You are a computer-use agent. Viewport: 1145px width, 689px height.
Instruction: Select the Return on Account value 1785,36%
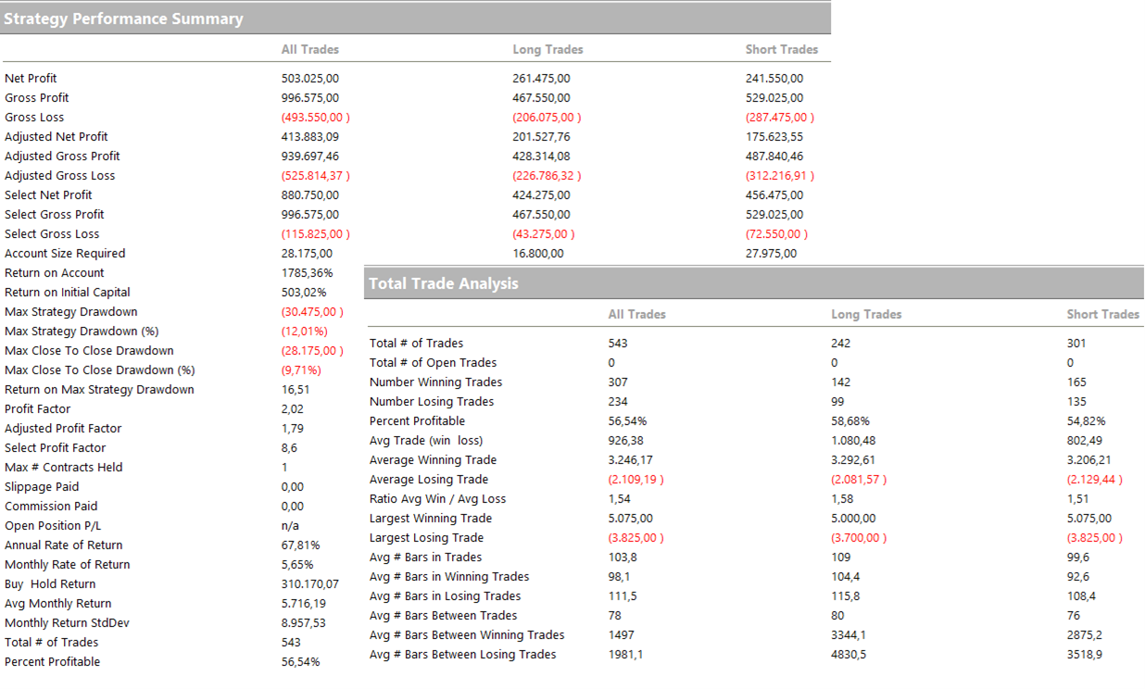tap(307, 273)
